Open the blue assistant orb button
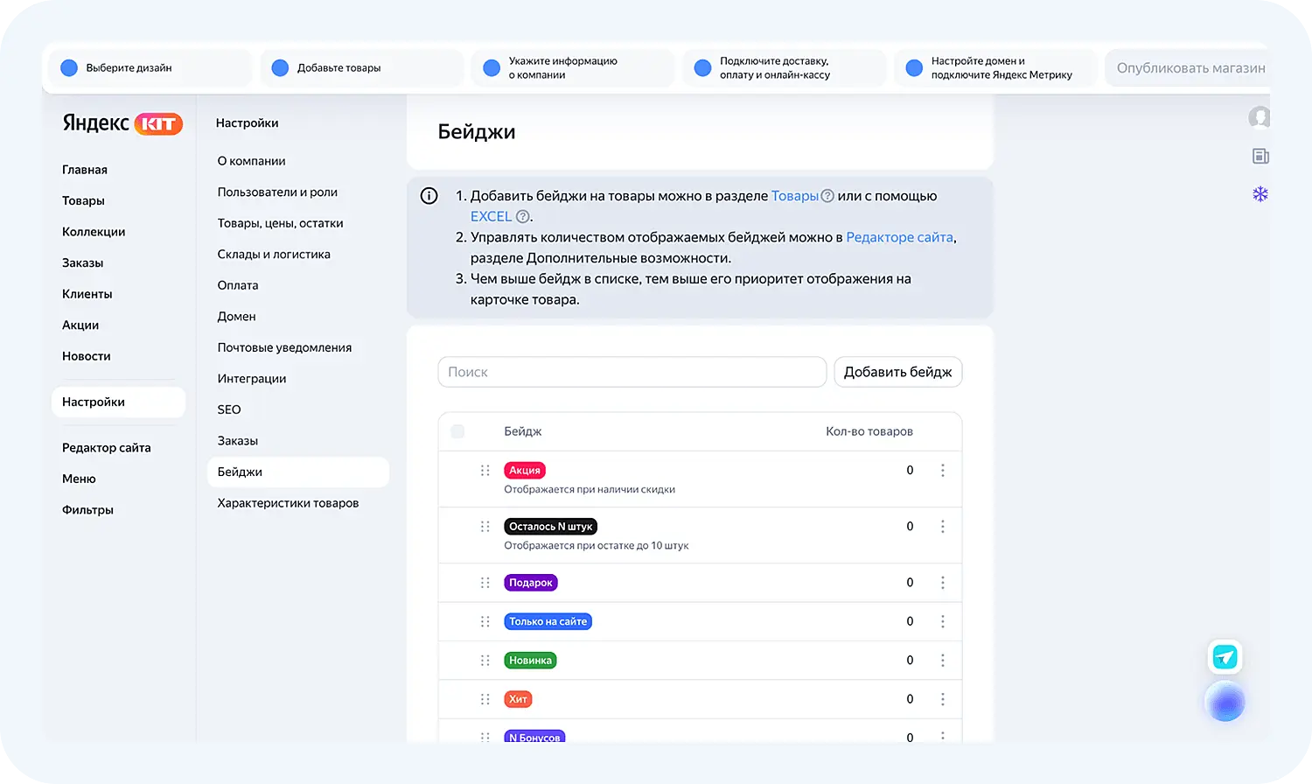This screenshot has width=1312, height=784. pos(1225,702)
